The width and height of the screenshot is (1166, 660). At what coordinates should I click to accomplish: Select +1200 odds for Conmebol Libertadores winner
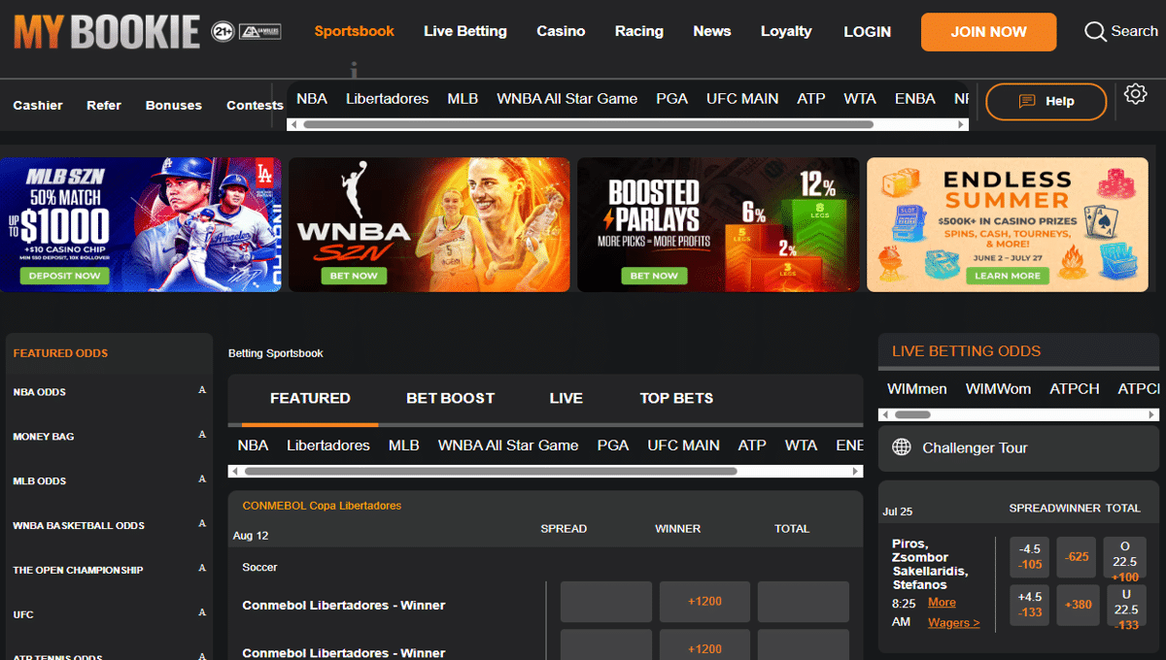coord(704,602)
